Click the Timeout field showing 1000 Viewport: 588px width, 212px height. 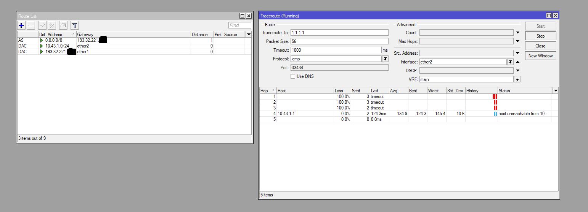pyautogui.click(x=336, y=50)
